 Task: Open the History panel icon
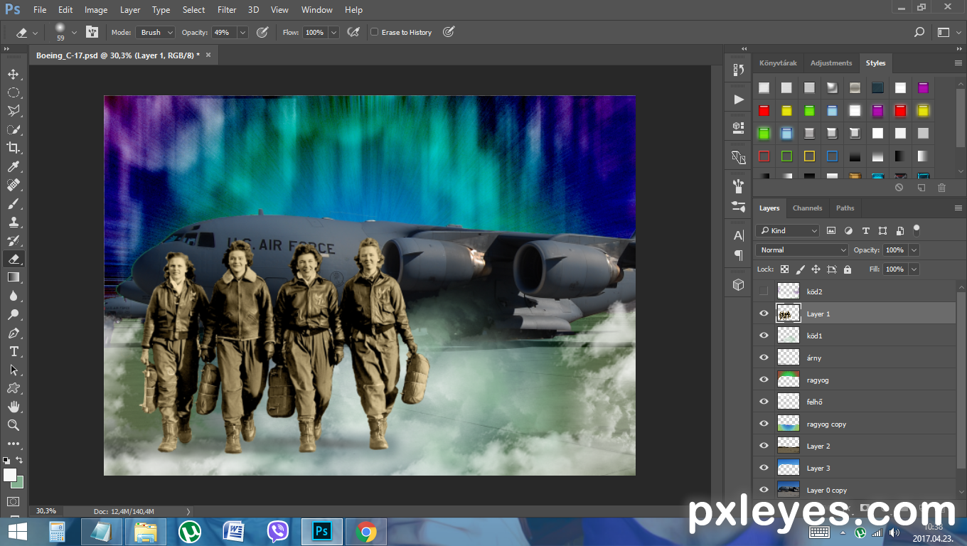tap(738, 70)
